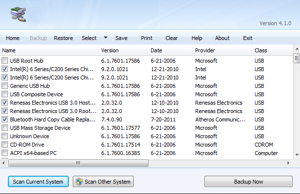Click the shield icon on Scan Other System
Screen dimensions: 300x194
79,182
